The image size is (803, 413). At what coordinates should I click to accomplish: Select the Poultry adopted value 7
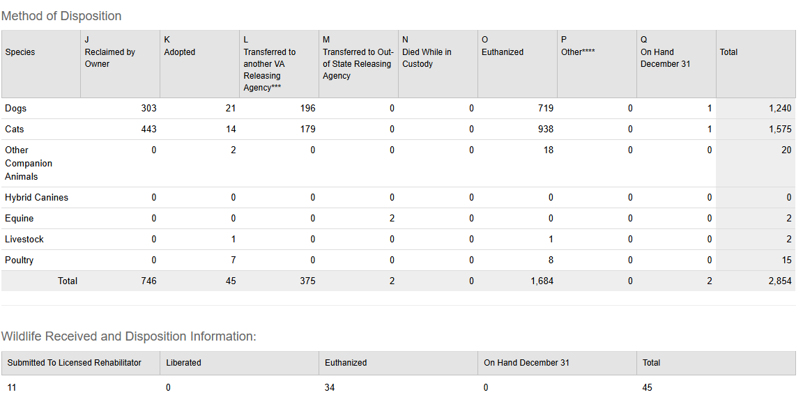click(233, 260)
